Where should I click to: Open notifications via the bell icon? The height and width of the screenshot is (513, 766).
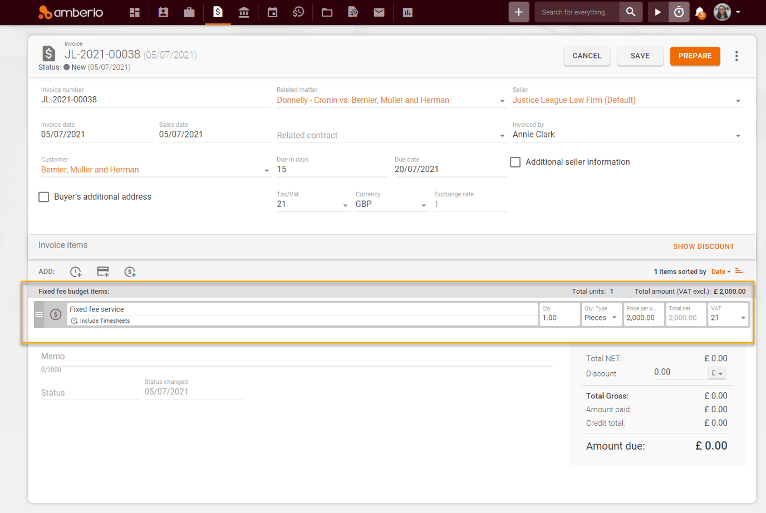point(698,12)
